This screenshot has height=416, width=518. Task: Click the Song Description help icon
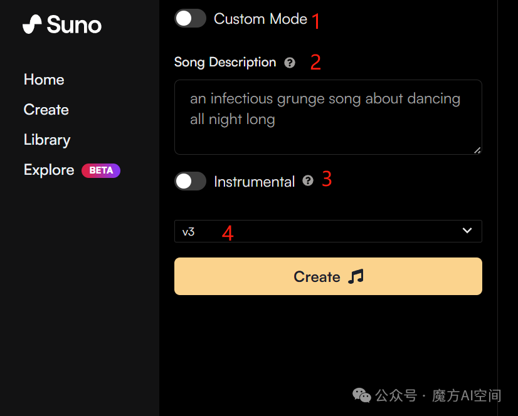(x=290, y=63)
